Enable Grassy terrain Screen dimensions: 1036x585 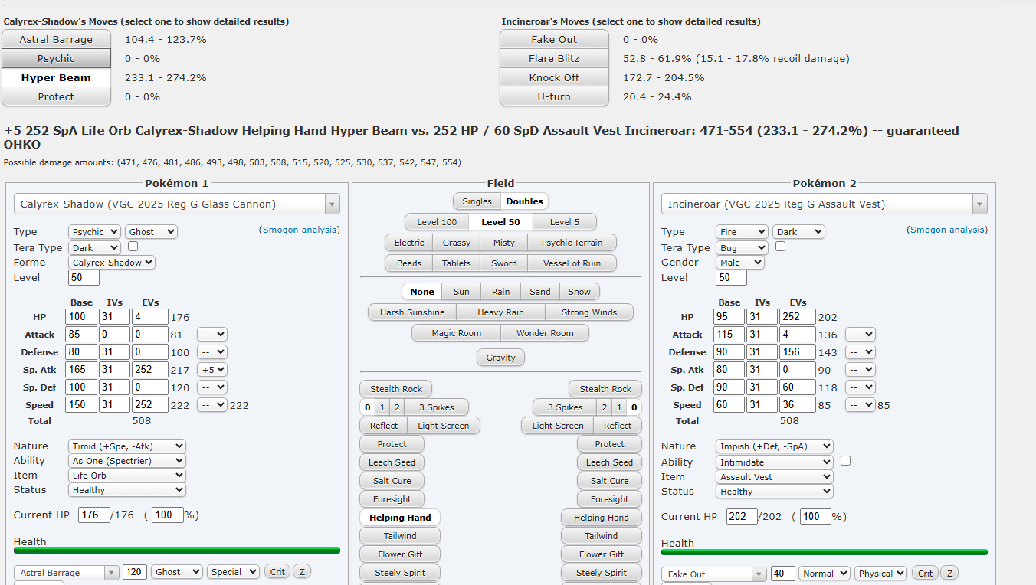point(457,243)
